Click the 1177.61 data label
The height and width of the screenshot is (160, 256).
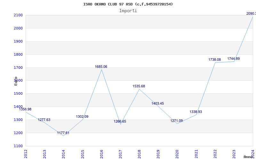(63, 133)
